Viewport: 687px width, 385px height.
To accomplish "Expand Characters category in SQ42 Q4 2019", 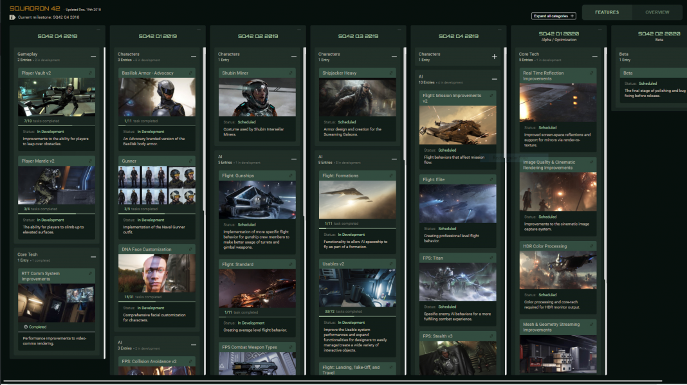I will (x=494, y=57).
